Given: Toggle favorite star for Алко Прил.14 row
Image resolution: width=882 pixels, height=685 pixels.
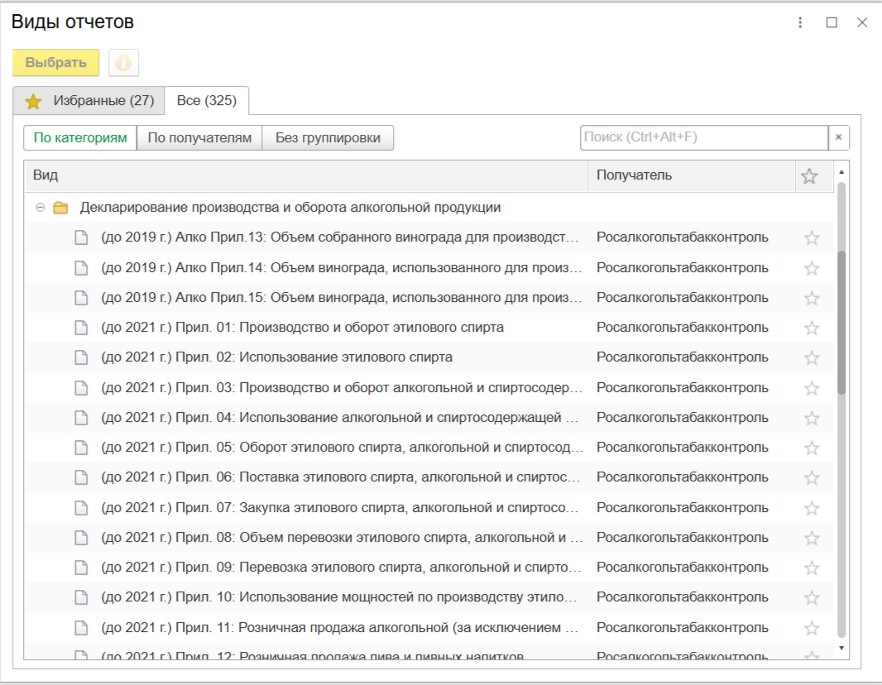Looking at the screenshot, I should [812, 268].
